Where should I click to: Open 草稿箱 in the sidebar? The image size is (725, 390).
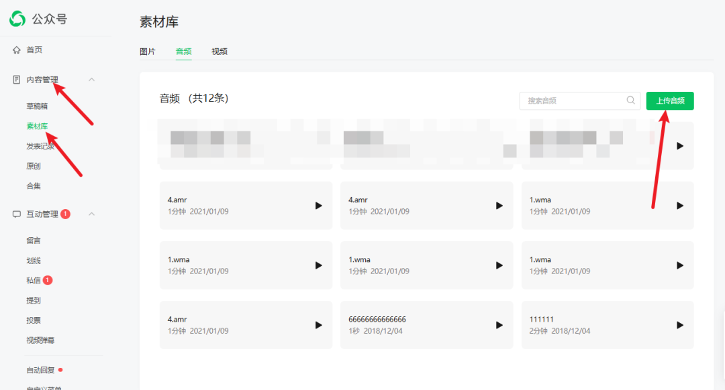pyautogui.click(x=37, y=106)
